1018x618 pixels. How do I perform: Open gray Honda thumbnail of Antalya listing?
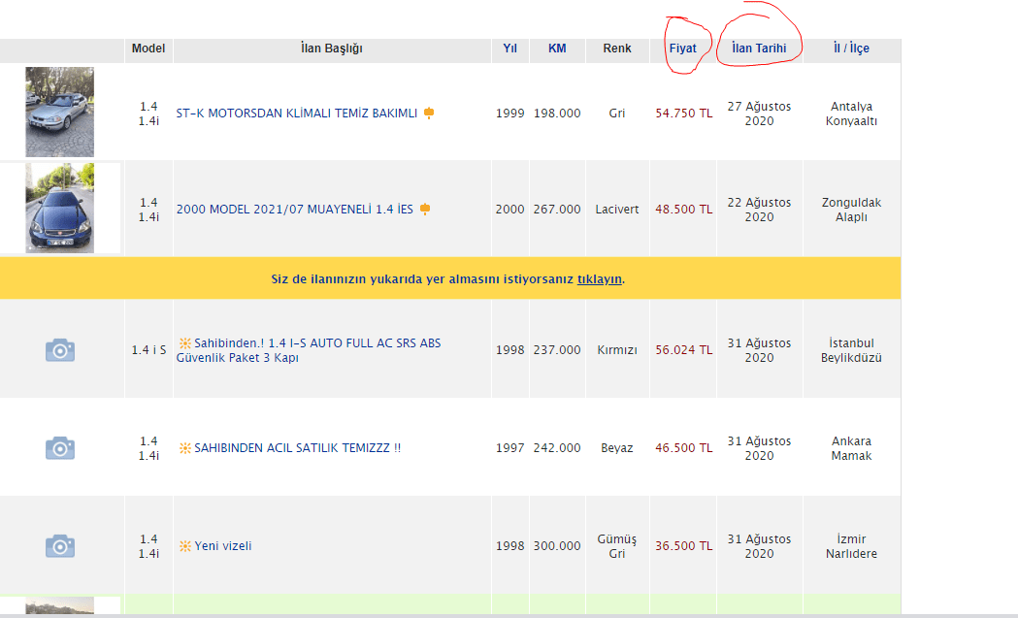[x=60, y=112]
